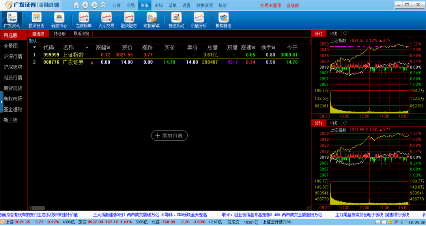Click the double-chevron icon in title bar
The width and height of the screenshot is (426, 226).
(103, 5)
